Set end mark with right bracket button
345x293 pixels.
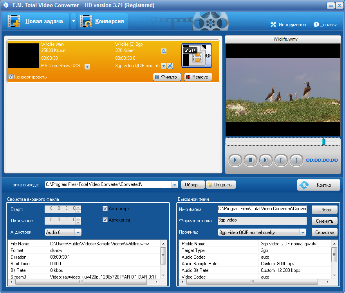pyautogui.click(x=296, y=160)
